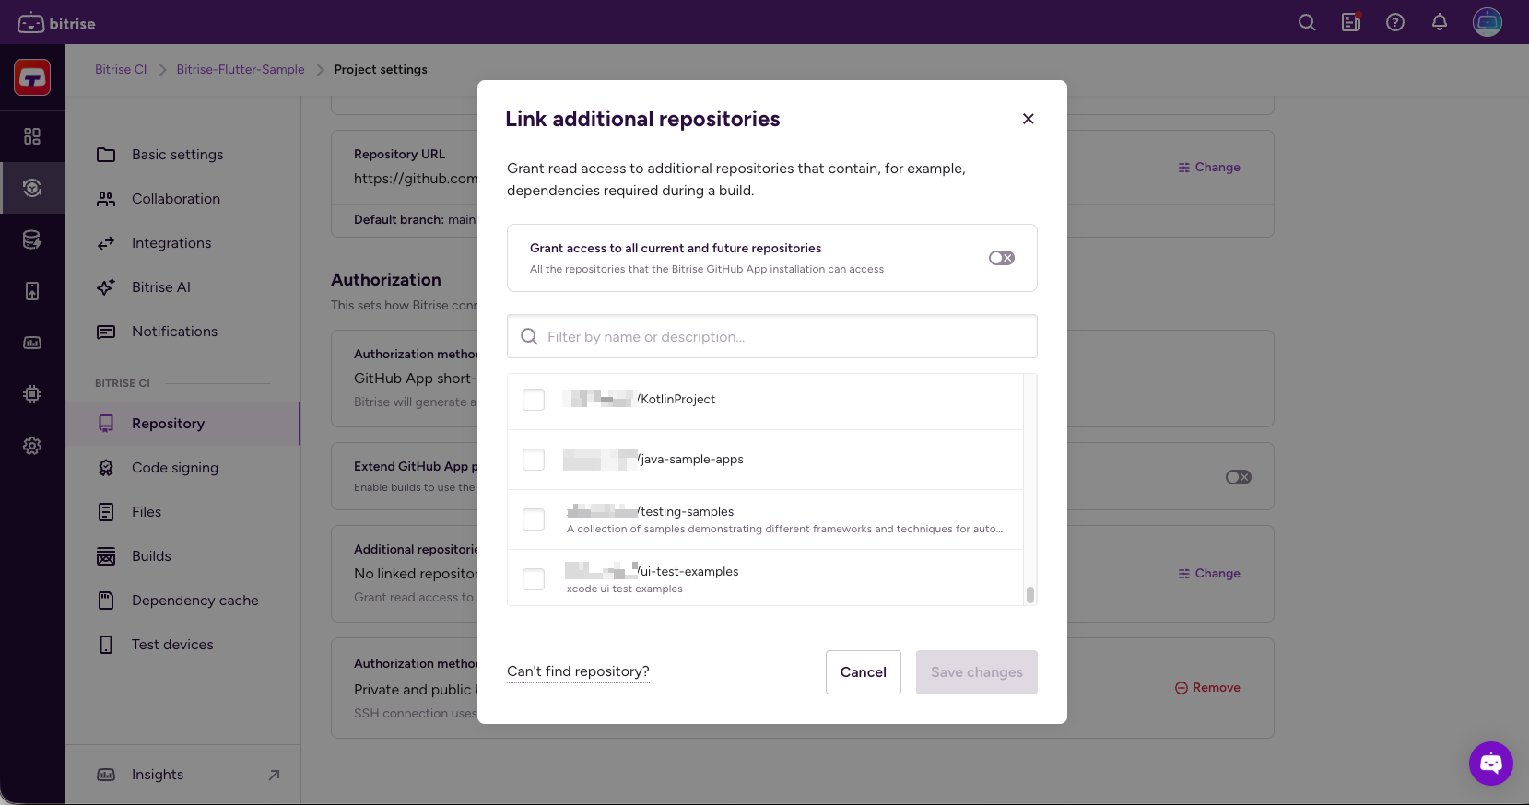Open the release management device icon in left rail
This screenshot has height=805, width=1529.
pos(32,291)
